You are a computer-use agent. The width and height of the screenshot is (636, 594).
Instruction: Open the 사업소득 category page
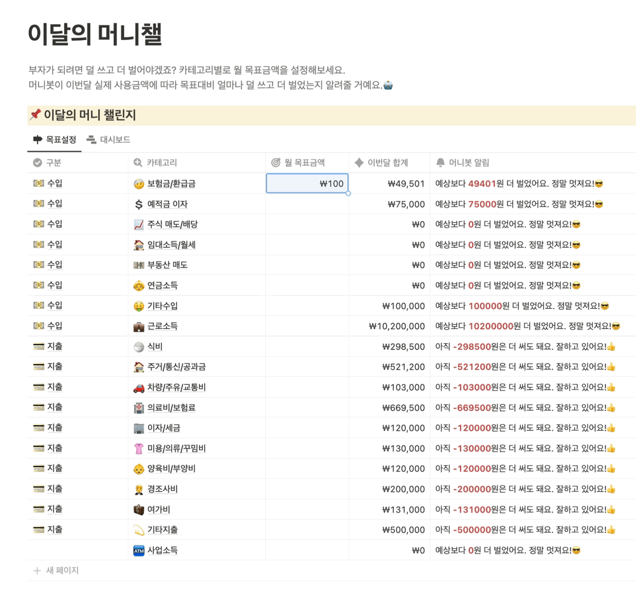tap(162, 550)
